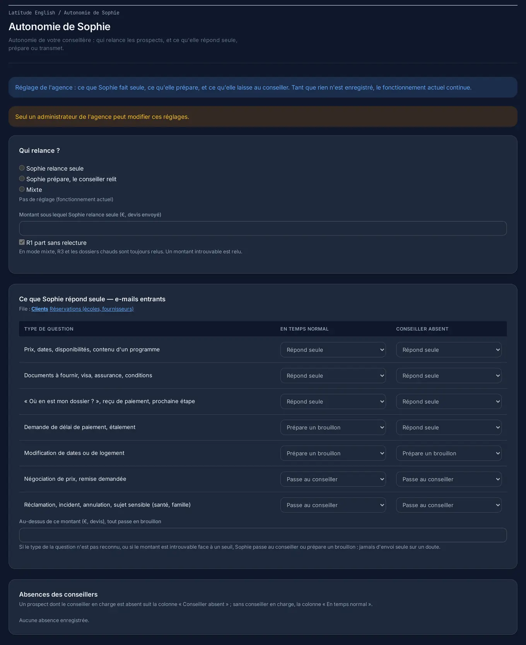Open normal-time dropdown for modification de dates
This screenshot has height=645, width=526.
[333, 453]
